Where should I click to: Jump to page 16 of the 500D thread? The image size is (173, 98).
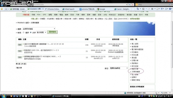63,44
